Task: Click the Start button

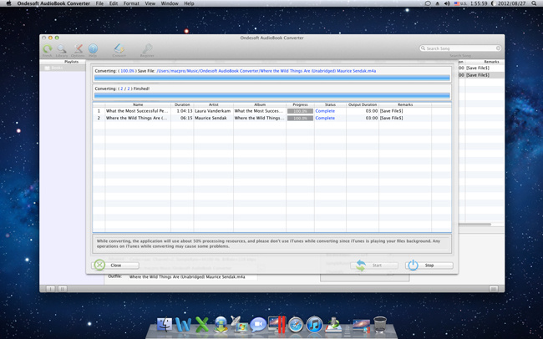Action: pyautogui.click(x=374, y=266)
